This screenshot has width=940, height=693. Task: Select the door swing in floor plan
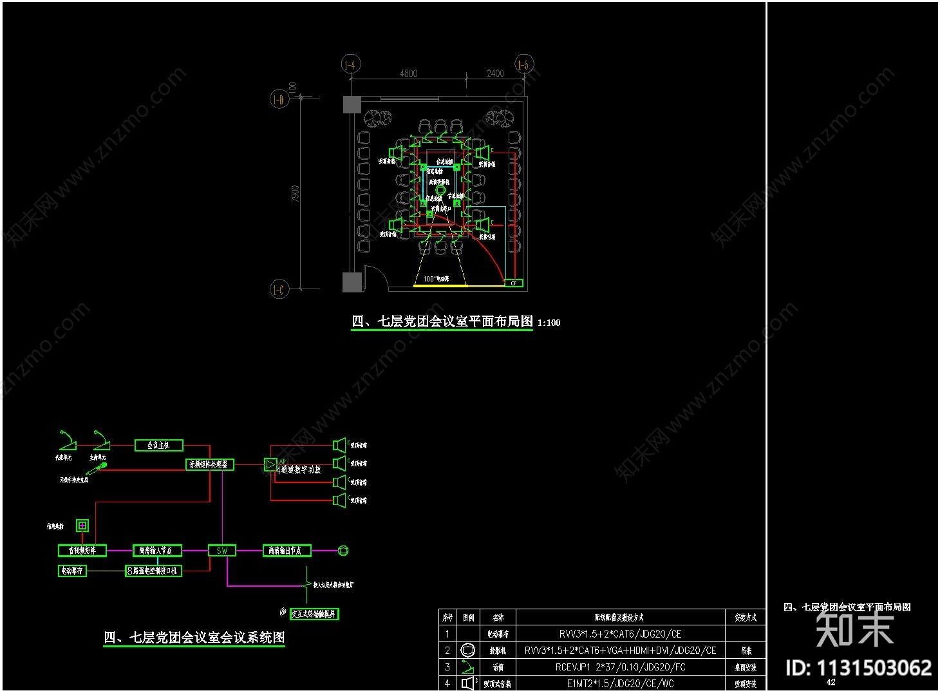tap(375, 278)
